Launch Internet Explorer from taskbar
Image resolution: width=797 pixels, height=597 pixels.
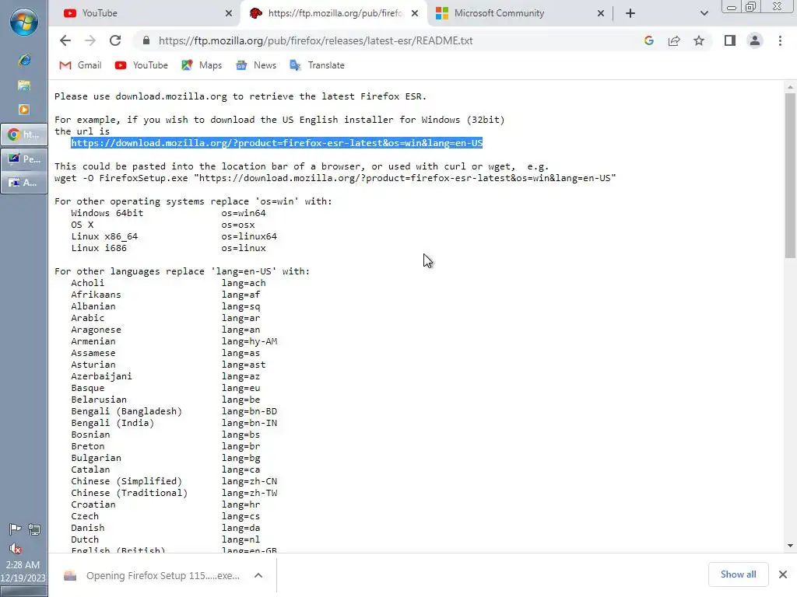coord(24,61)
